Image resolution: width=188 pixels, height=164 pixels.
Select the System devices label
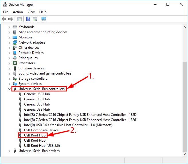click(x=30, y=84)
